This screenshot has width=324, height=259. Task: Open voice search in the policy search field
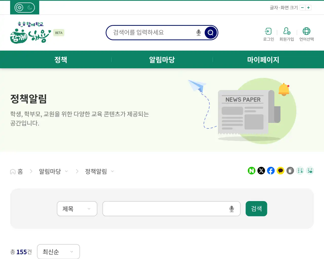(x=231, y=209)
